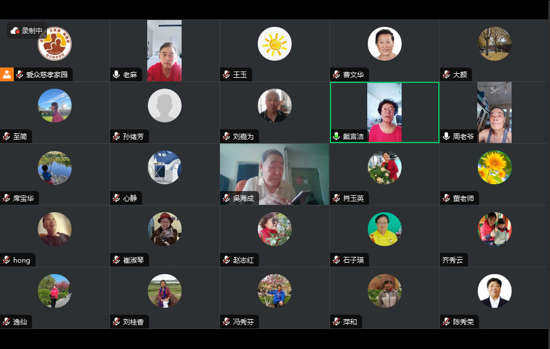The height and width of the screenshot is (349, 550).
Task: Click the muted mic icon beside 陈秀荣
Action: (x=446, y=322)
